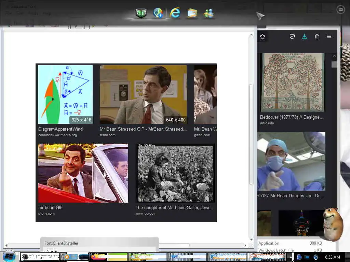The image size is (350, 262).
Task: Click the gifdb.com source link
Action: [x=202, y=135]
